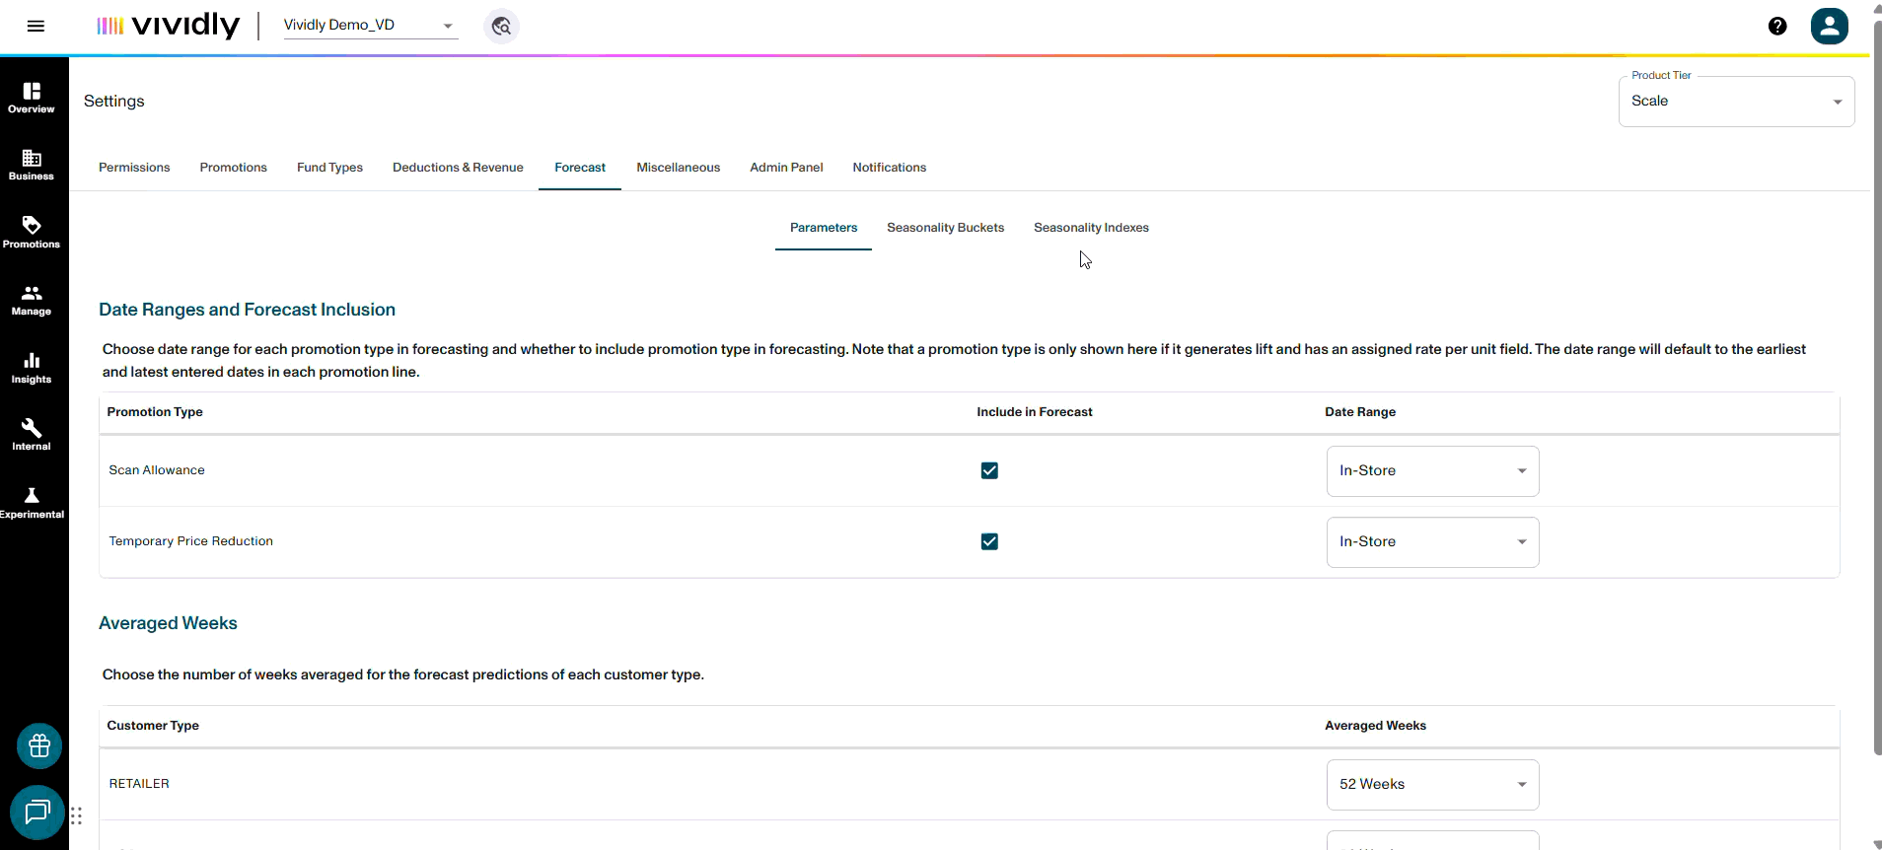This screenshot has height=850, width=1882.
Task: Click the Promotion Type column header
Action: coord(155,412)
